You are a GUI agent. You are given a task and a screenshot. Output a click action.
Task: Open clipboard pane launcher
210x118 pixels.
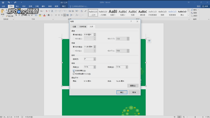[x=13, y=19]
